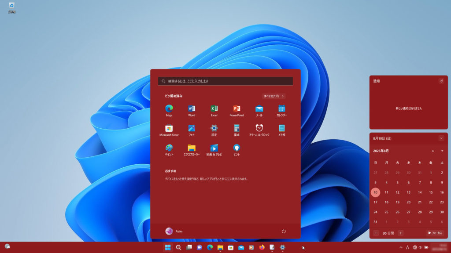Click the search box in Start menu
This screenshot has height=253, width=451.
[x=225, y=81]
